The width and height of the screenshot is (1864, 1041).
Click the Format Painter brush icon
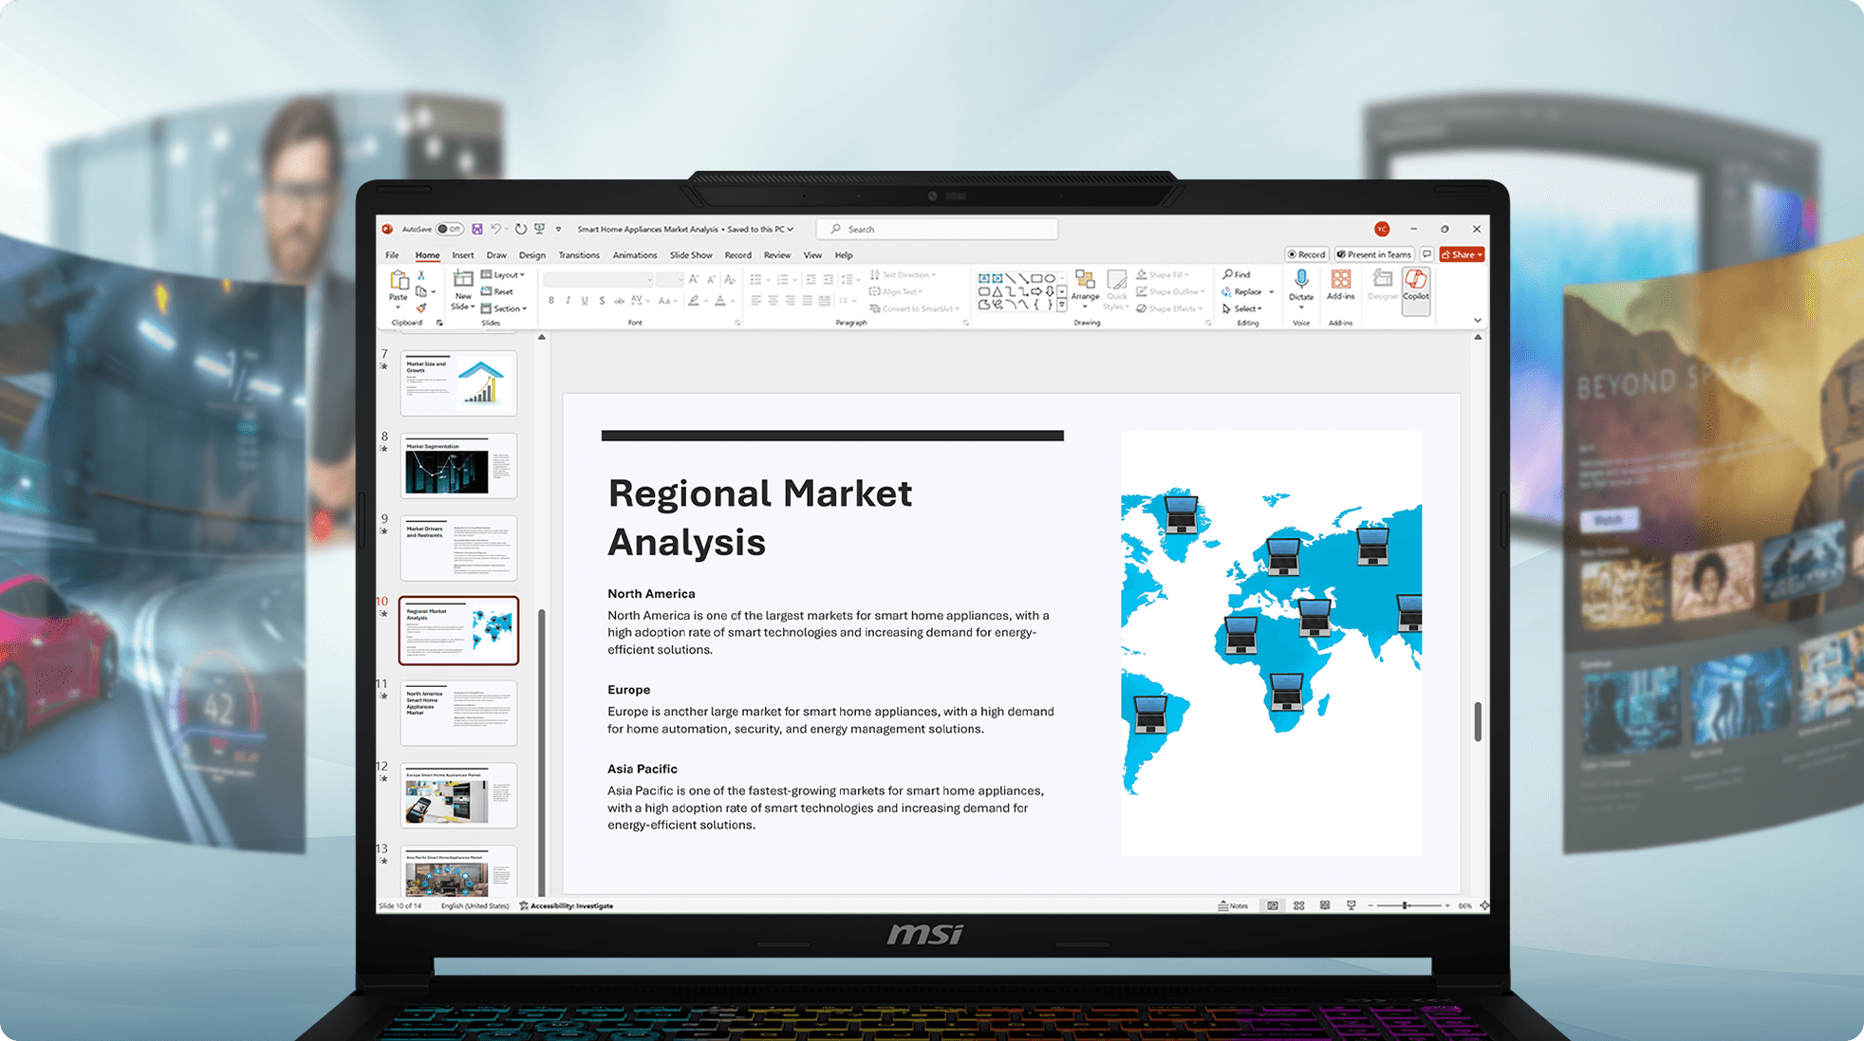(x=421, y=308)
